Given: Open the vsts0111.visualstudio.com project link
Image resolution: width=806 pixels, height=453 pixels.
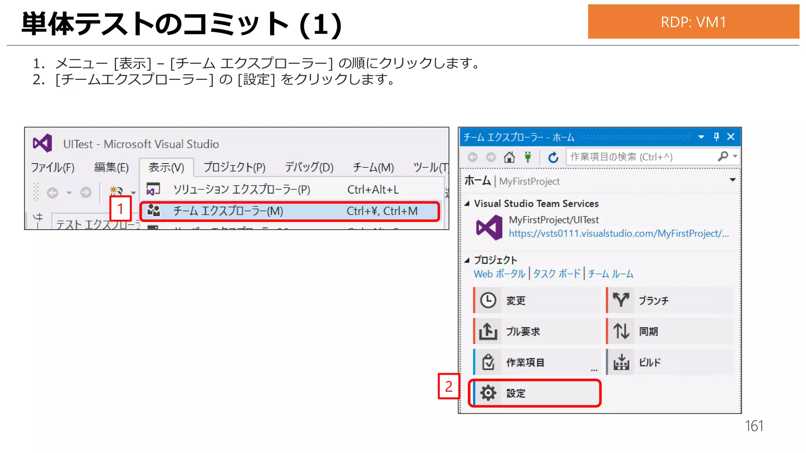Looking at the screenshot, I should click(619, 234).
